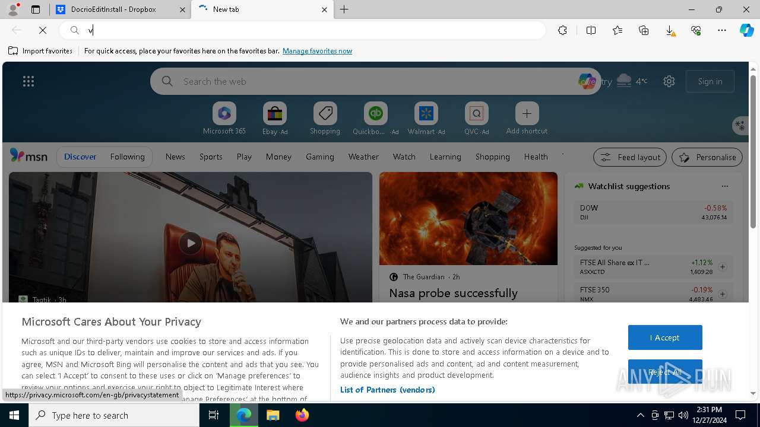This screenshot has height=427, width=760.
Task: Open the MSN app launcher grid
Action: (28, 81)
